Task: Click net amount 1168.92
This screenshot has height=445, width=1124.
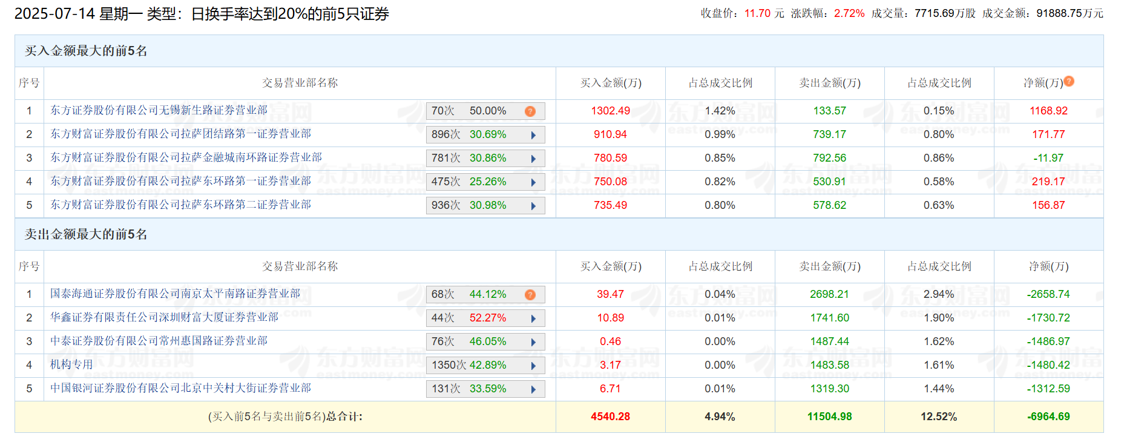Action: tap(1048, 111)
